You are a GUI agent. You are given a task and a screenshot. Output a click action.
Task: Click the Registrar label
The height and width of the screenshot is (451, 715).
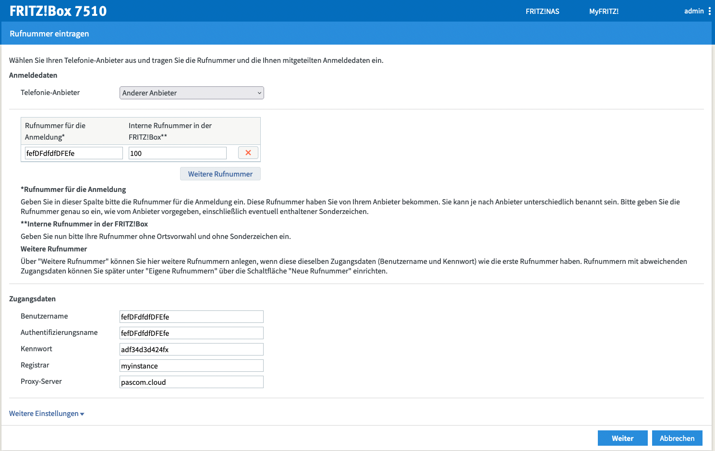click(x=35, y=365)
